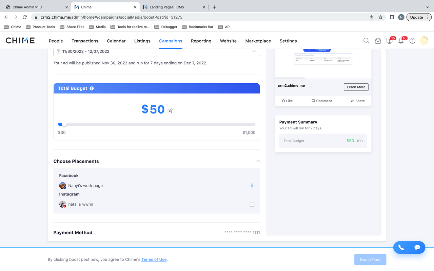434x271 pixels.
Task: Open the Media bookmark folder
Action: tap(97, 27)
